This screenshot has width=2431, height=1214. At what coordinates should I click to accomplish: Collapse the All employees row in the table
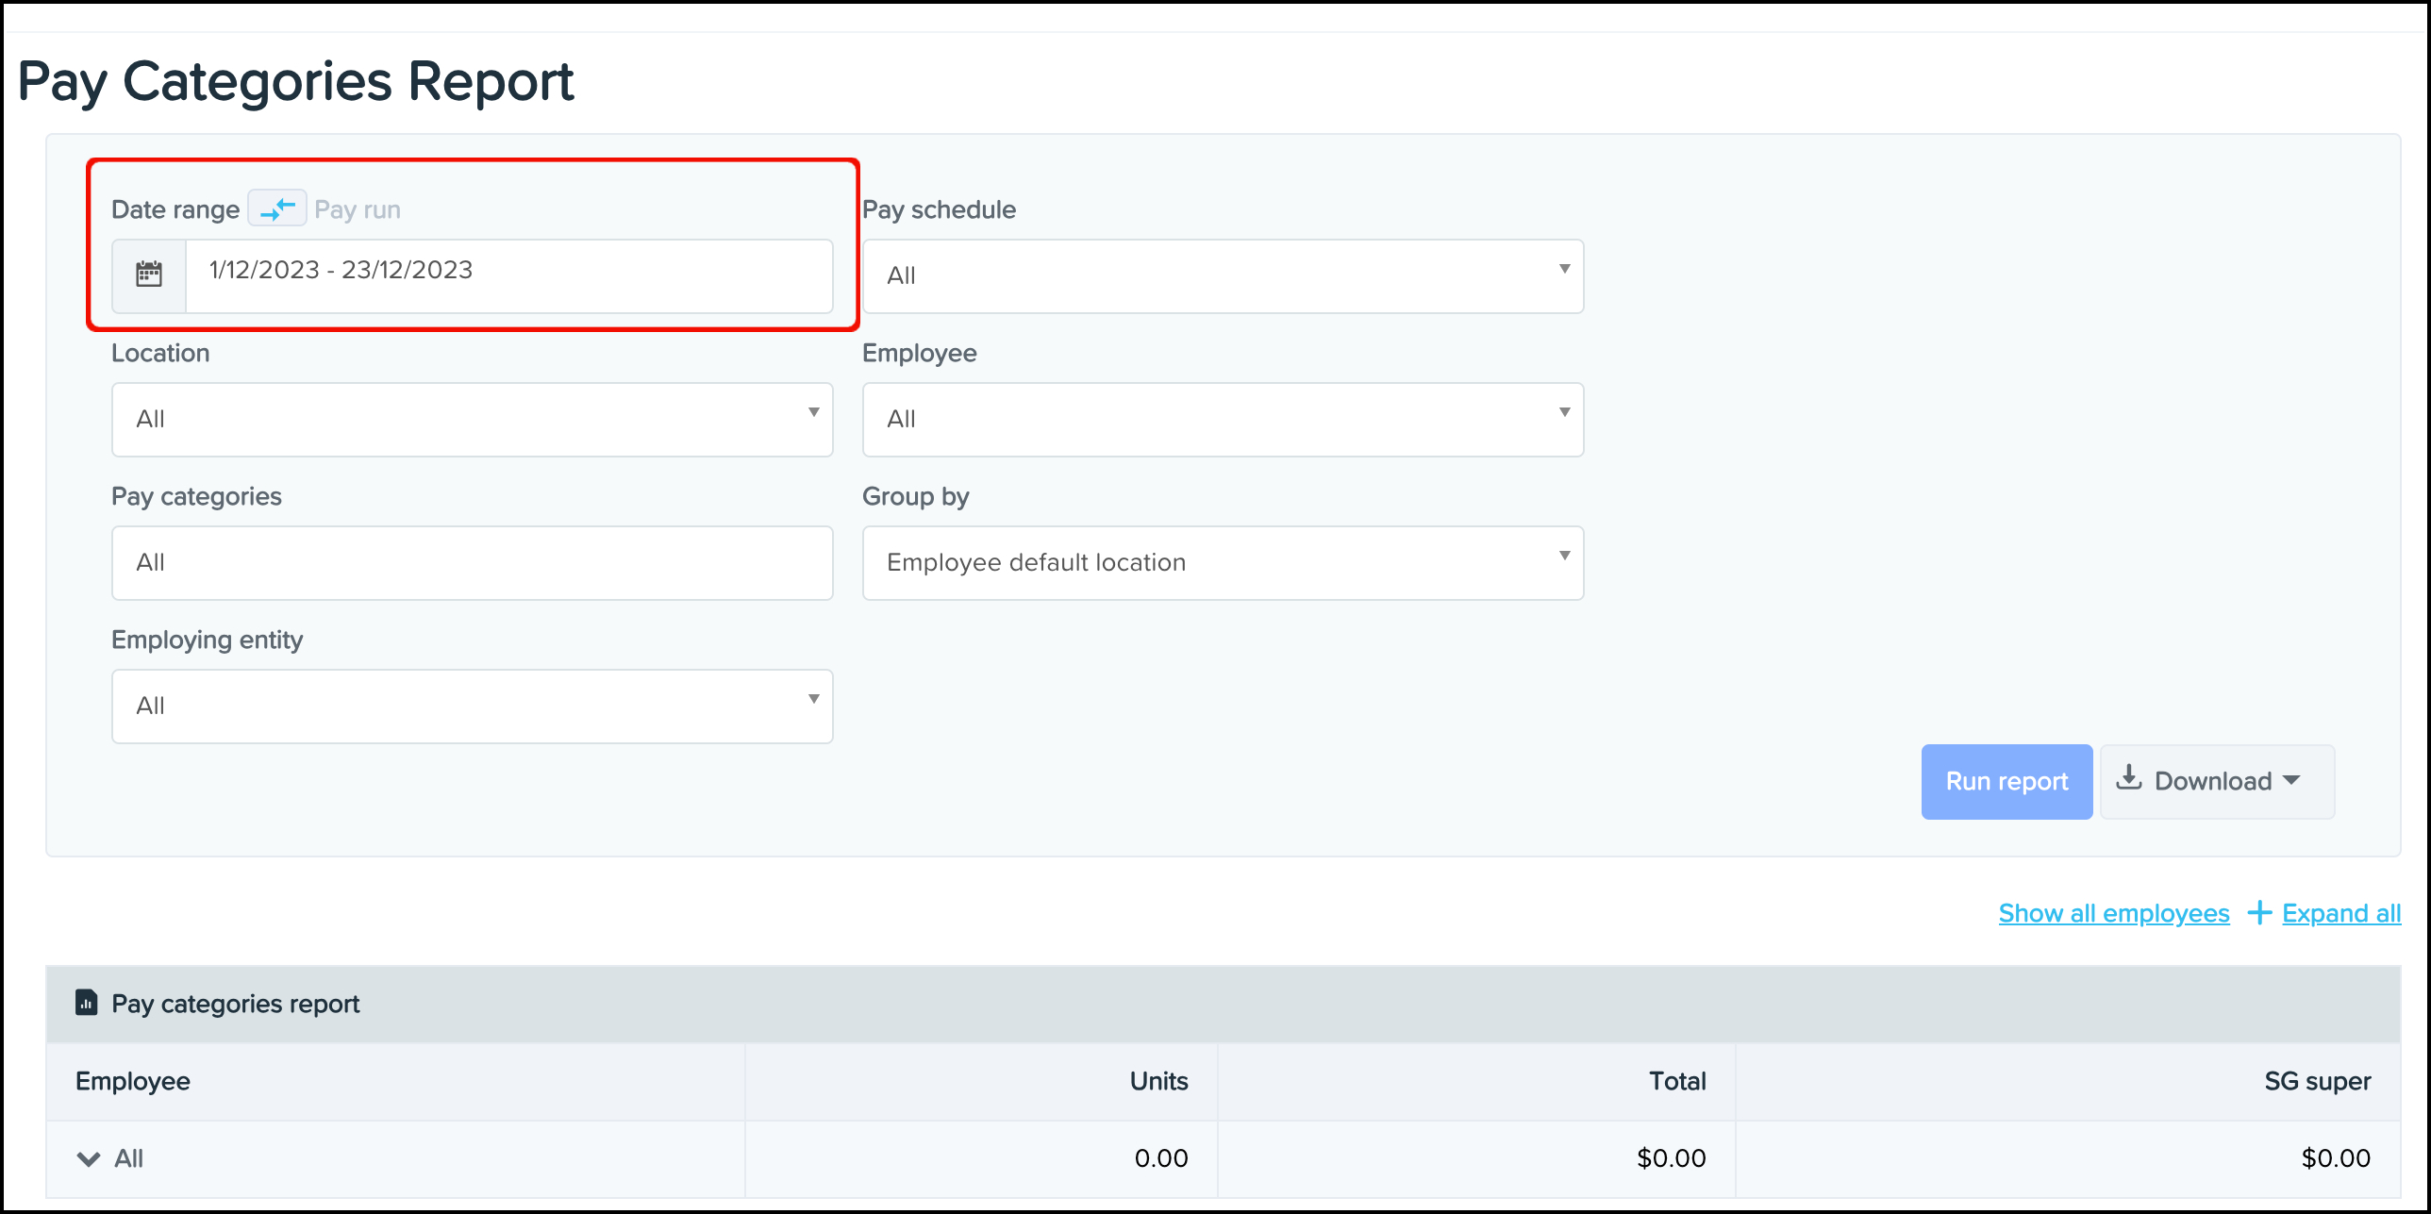click(88, 1158)
